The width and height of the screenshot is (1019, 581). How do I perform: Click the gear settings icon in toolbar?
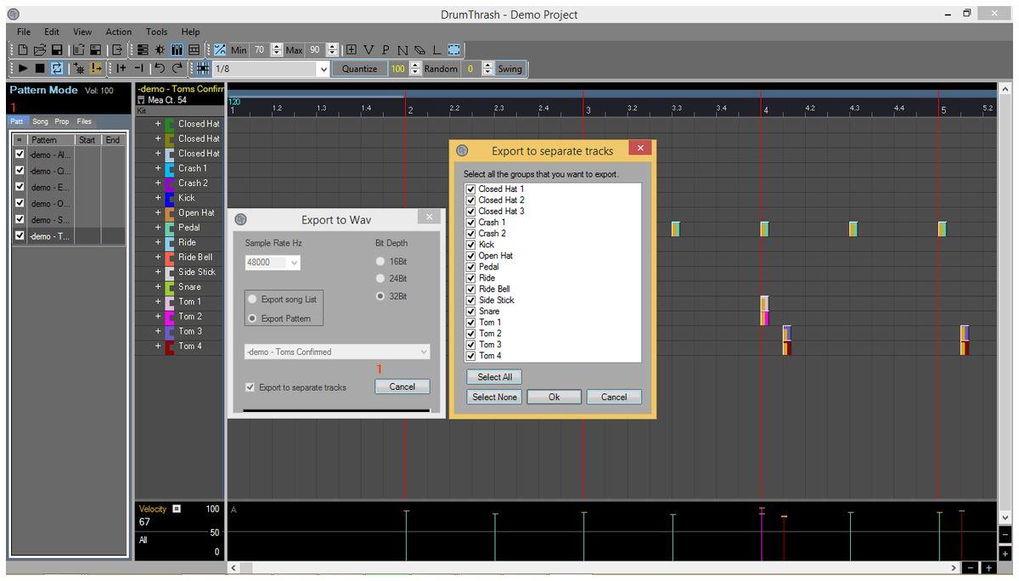pyautogui.click(x=160, y=50)
